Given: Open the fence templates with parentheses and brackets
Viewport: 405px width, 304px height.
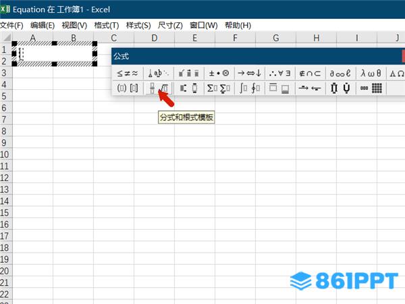Looking at the screenshot, I should (x=128, y=88).
